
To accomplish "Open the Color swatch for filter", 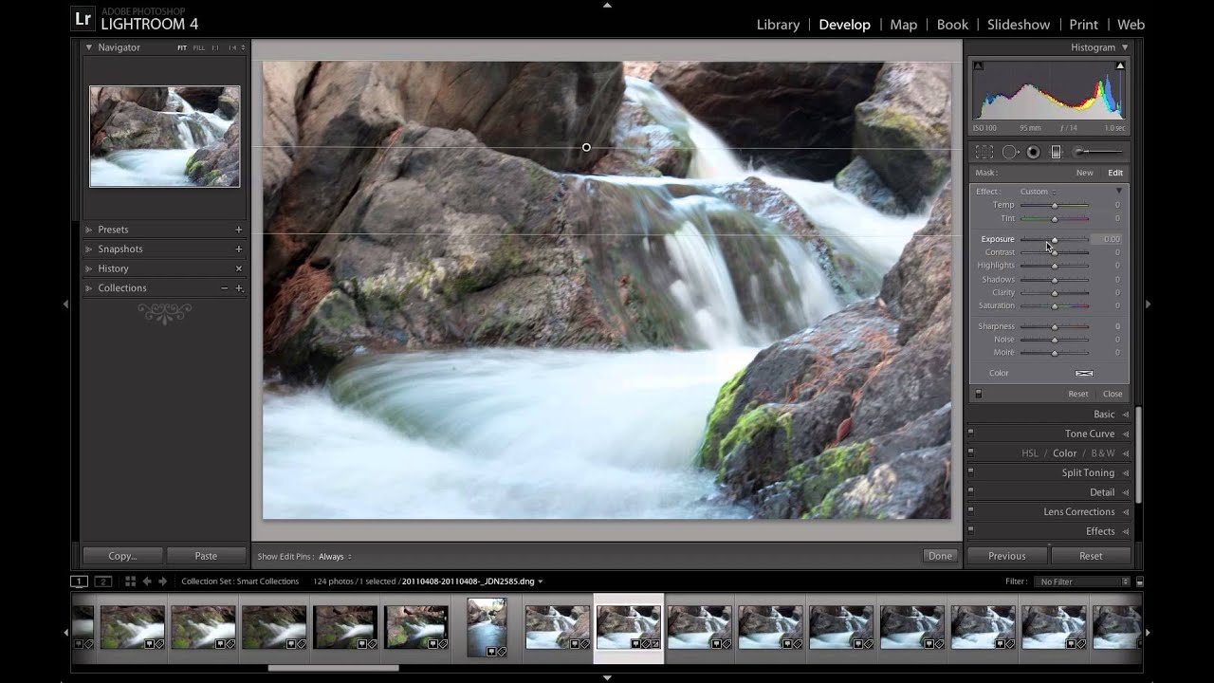I will [1084, 373].
